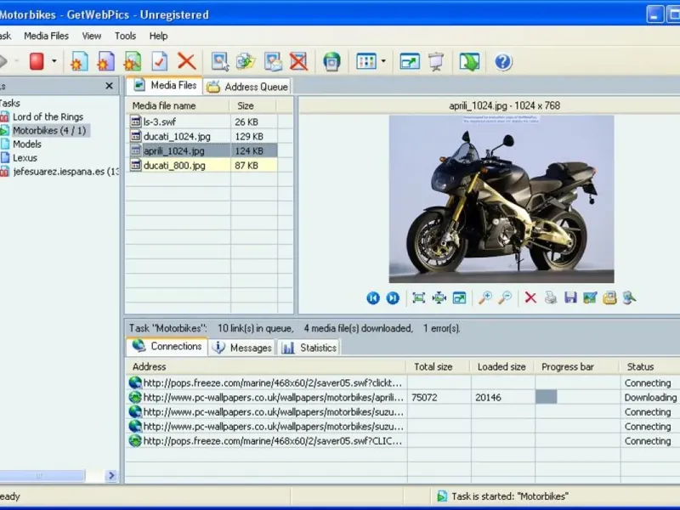The height and width of the screenshot is (510, 680).
Task: Switch to the Statistics tab
Action: [x=309, y=348]
